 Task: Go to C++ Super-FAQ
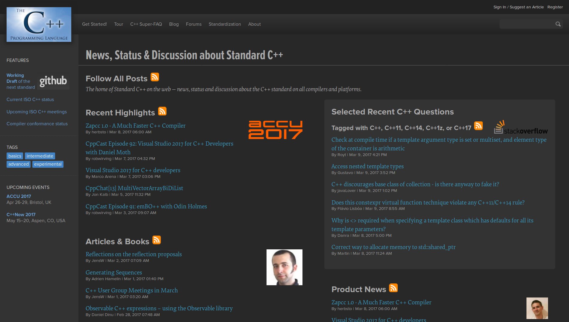[146, 24]
